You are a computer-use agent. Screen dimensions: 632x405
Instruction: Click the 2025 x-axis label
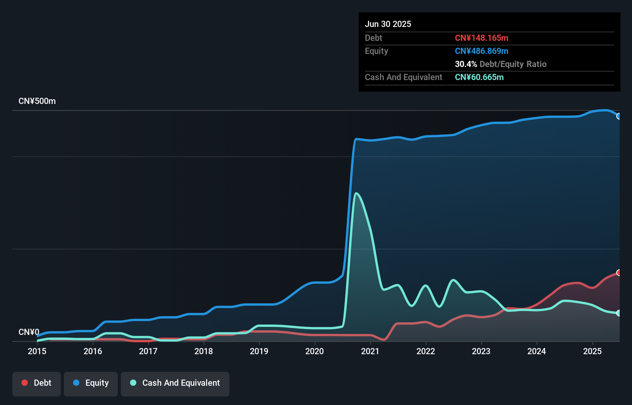(592, 351)
